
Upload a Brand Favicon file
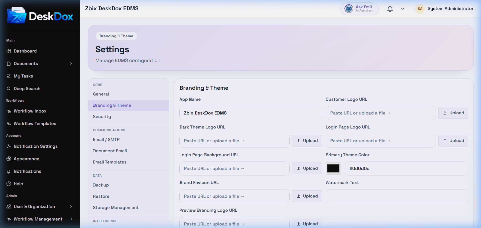pyautogui.click(x=307, y=196)
